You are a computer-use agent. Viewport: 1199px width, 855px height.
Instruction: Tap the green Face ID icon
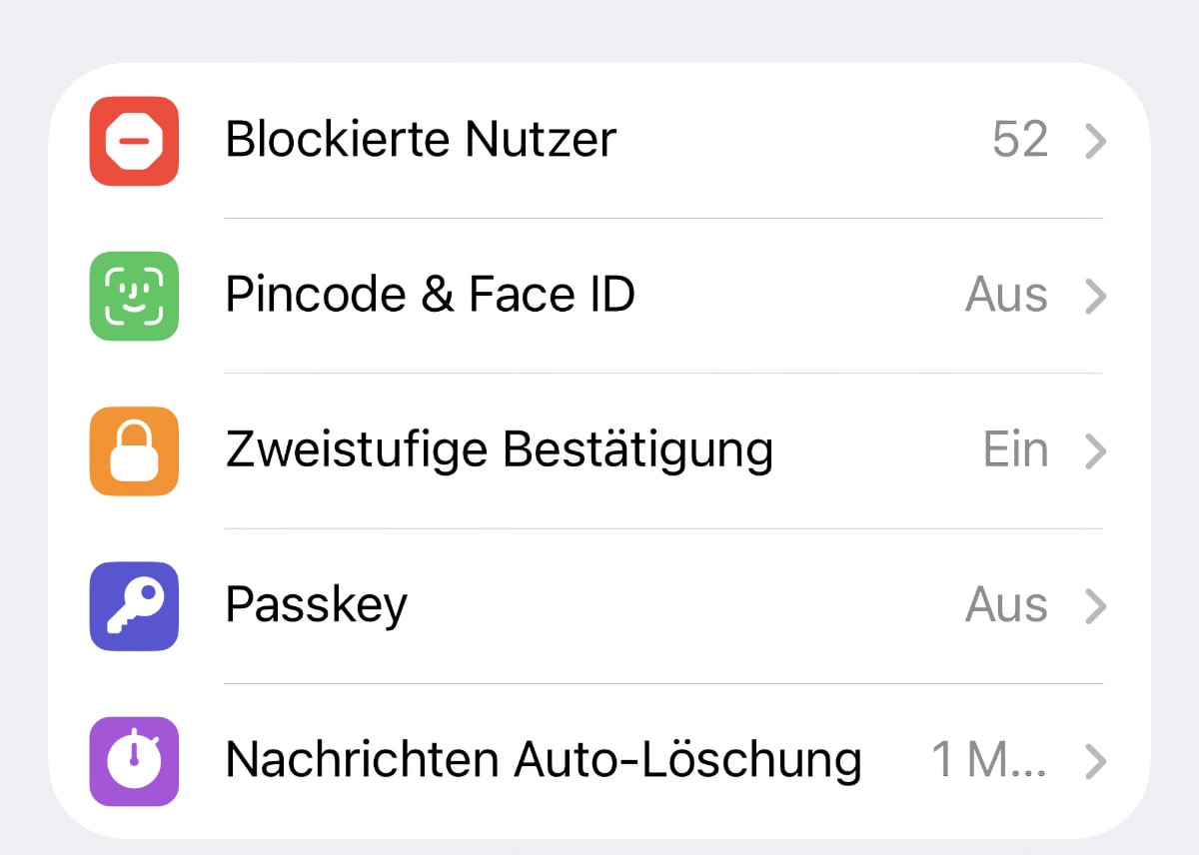[134, 296]
